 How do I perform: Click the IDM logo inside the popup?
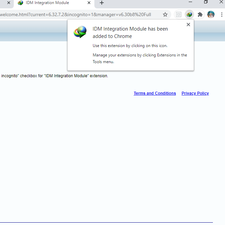coord(80,32)
